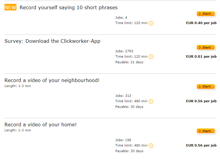Open 'Survey: Download the Clickworker-App' title
The image size is (220, 159).
coord(52,41)
